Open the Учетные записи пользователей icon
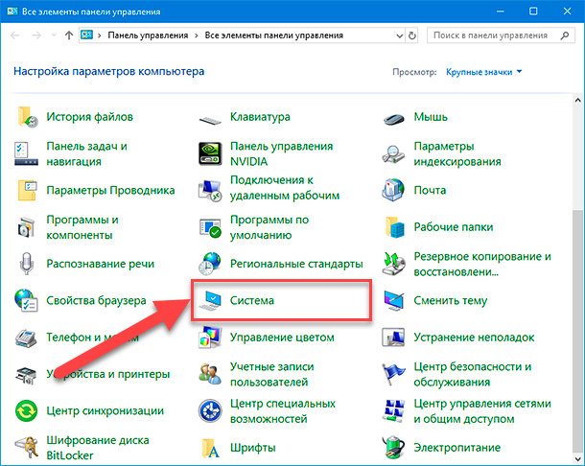This screenshot has width=585, height=466. tap(210, 374)
